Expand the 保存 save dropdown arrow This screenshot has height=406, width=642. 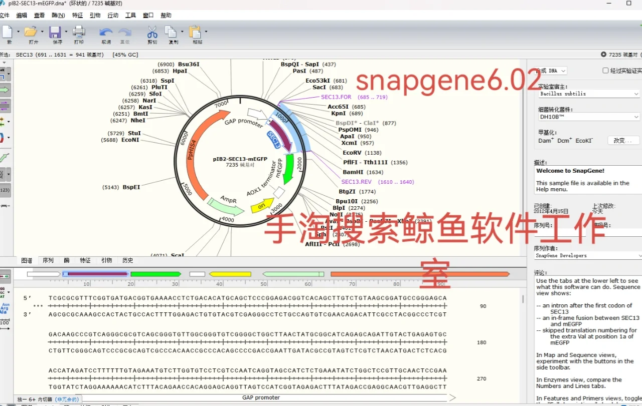[x=66, y=32]
